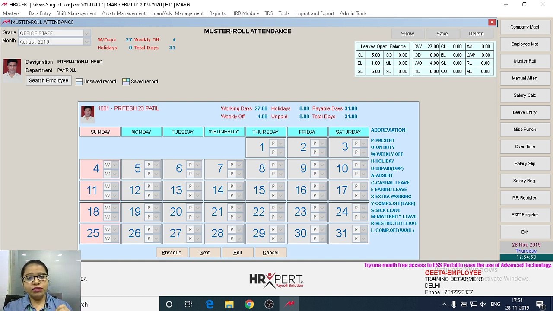The image size is (553, 311).
Task: Open Google Chrome from the taskbar
Action: coord(249,305)
